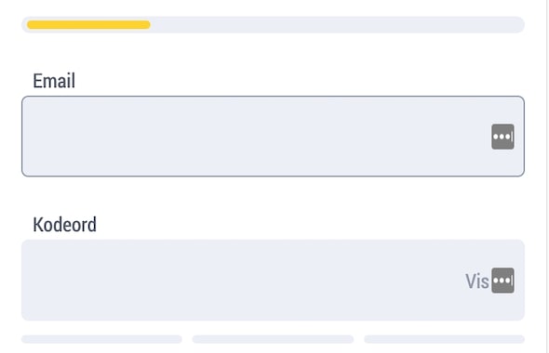Screen dimensions: 549x353
Task: Click the yellow filled progress bar section
Action: 88,24
